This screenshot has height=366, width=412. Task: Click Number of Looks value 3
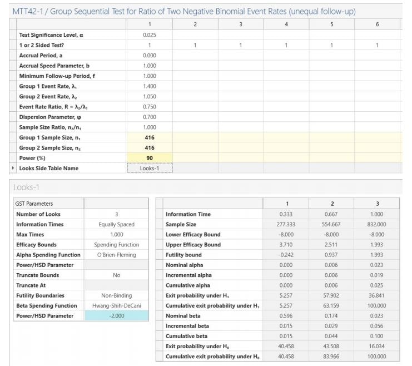pyautogui.click(x=116, y=214)
